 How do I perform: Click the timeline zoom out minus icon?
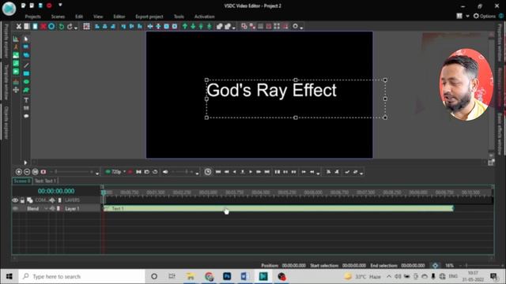[x=27, y=172]
